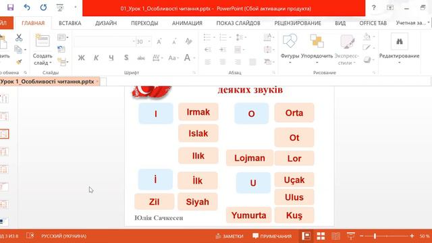Switch to the РЕЦЕНЗИРОВАНИЕ tab
This screenshot has height=243, width=432.
[298, 23]
